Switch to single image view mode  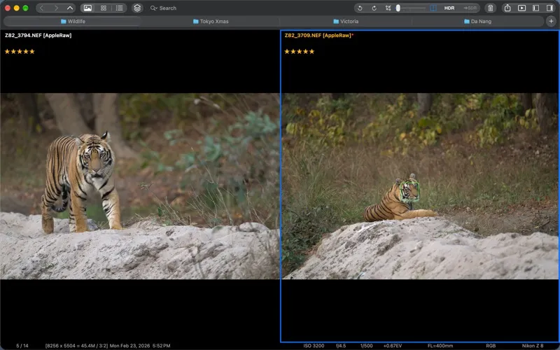88,8
